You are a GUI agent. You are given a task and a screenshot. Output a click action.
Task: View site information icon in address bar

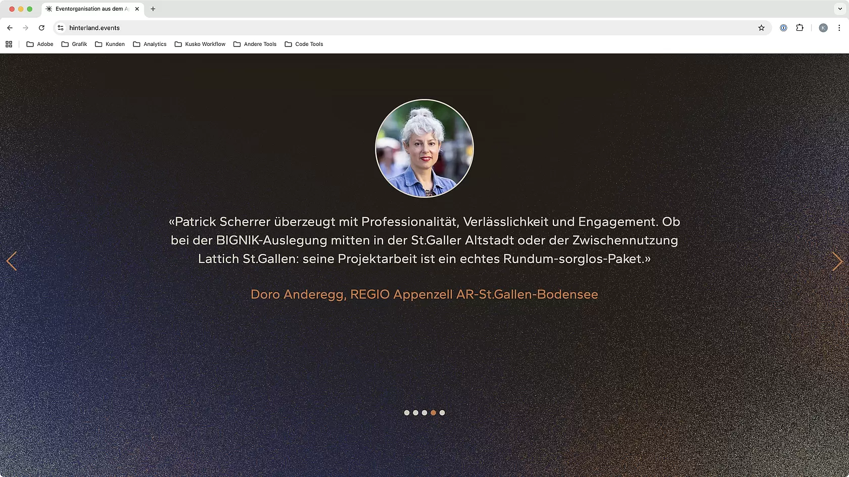coord(61,28)
